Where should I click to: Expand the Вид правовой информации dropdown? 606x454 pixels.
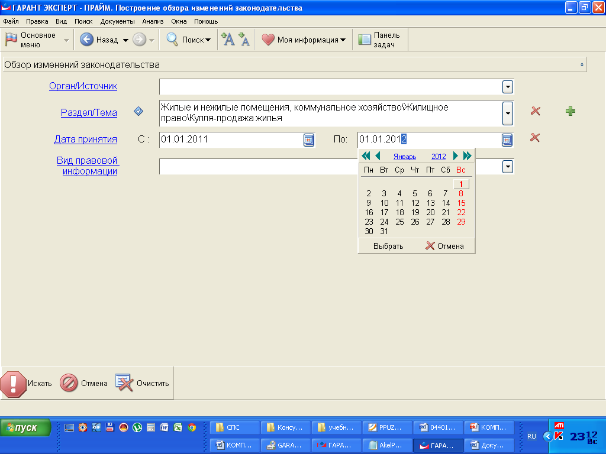tap(507, 167)
